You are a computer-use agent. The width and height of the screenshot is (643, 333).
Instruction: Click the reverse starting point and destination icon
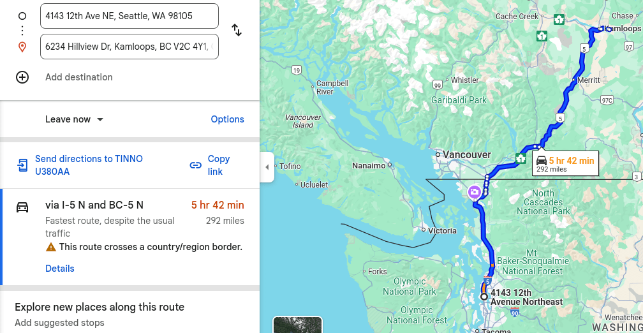pyautogui.click(x=237, y=30)
